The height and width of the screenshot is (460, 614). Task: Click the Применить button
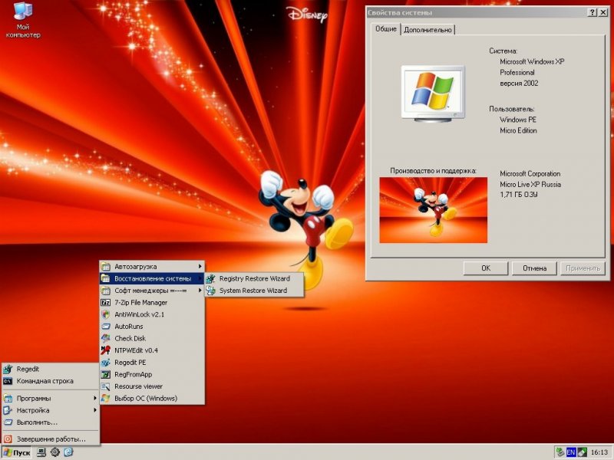583,268
